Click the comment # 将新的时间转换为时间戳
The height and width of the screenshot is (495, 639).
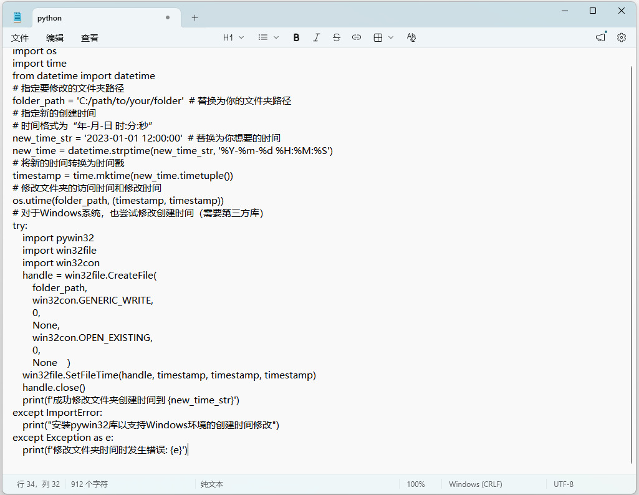point(69,163)
